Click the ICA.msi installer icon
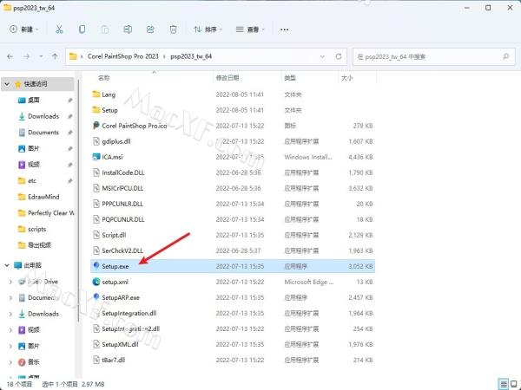The width and height of the screenshot is (521, 390). (x=96, y=157)
